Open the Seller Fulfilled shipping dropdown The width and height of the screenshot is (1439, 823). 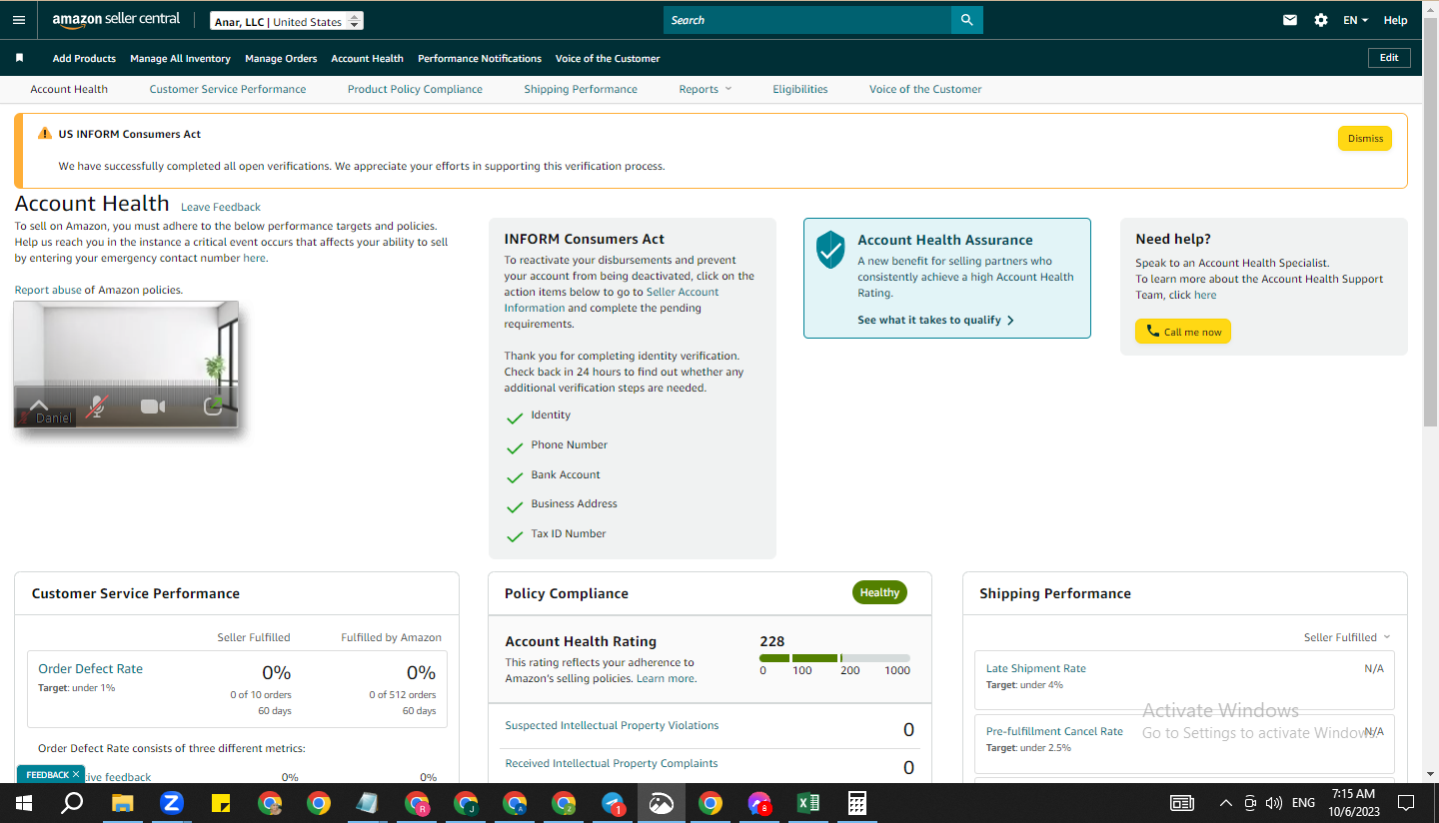pos(1347,637)
